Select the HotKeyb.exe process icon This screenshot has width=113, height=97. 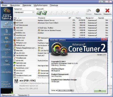coord(15,45)
